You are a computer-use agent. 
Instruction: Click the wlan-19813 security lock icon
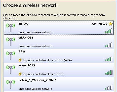click(x=20, y=74)
